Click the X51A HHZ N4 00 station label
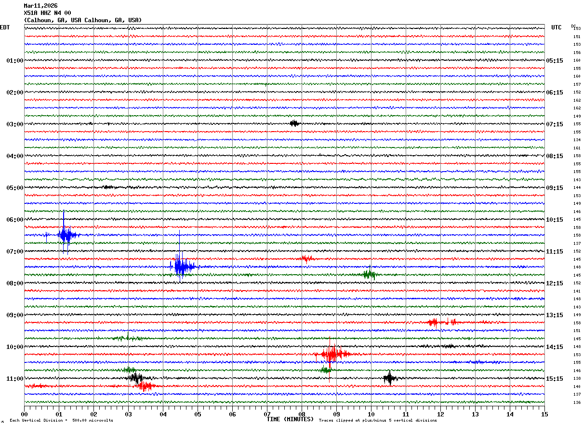Screen dimensions: 583x427 coord(47,13)
